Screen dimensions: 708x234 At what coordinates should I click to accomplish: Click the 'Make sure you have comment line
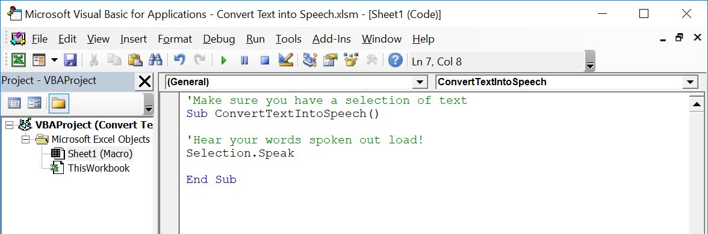click(326, 100)
